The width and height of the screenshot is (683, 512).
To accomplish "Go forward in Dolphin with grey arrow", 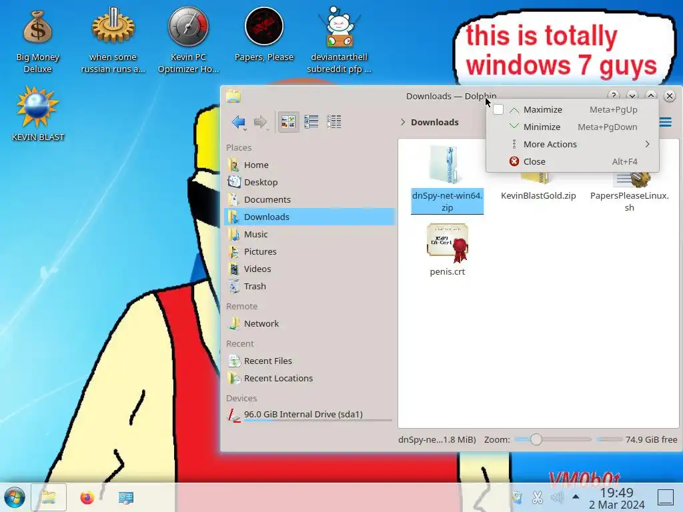I will [261, 122].
